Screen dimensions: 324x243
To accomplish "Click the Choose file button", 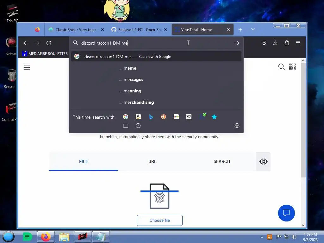I will tap(160, 220).
